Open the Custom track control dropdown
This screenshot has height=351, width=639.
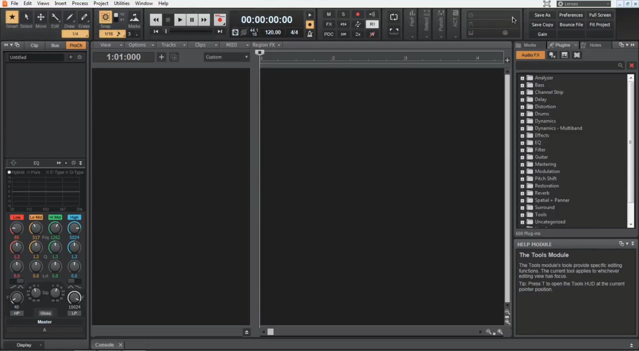pyautogui.click(x=227, y=57)
